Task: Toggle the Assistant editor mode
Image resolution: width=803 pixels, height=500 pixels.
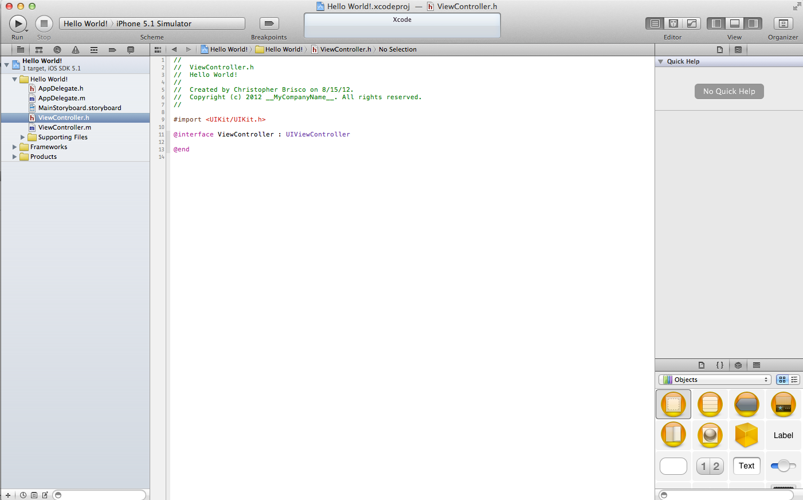Action: pos(673,24)
